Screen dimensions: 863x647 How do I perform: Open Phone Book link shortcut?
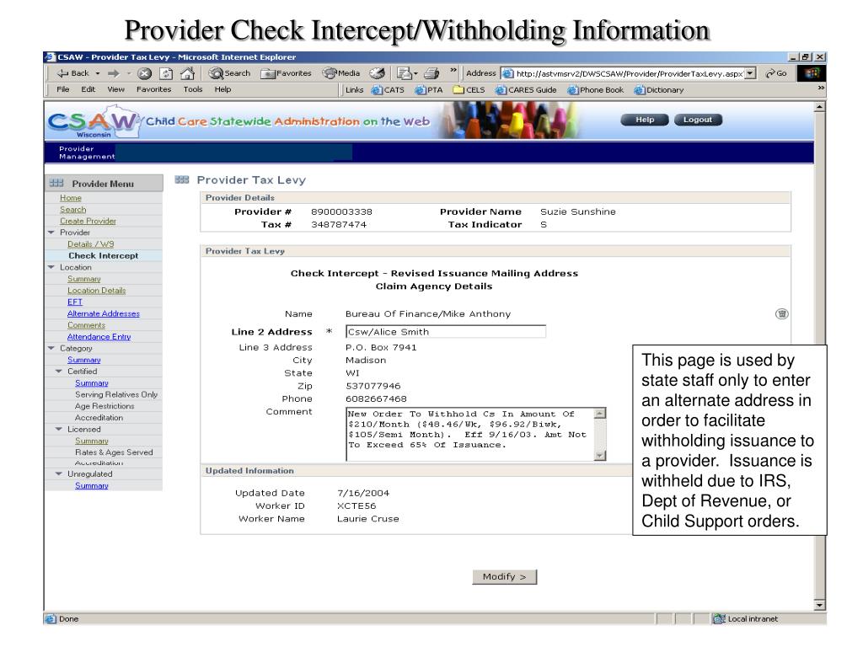[596, 89]
